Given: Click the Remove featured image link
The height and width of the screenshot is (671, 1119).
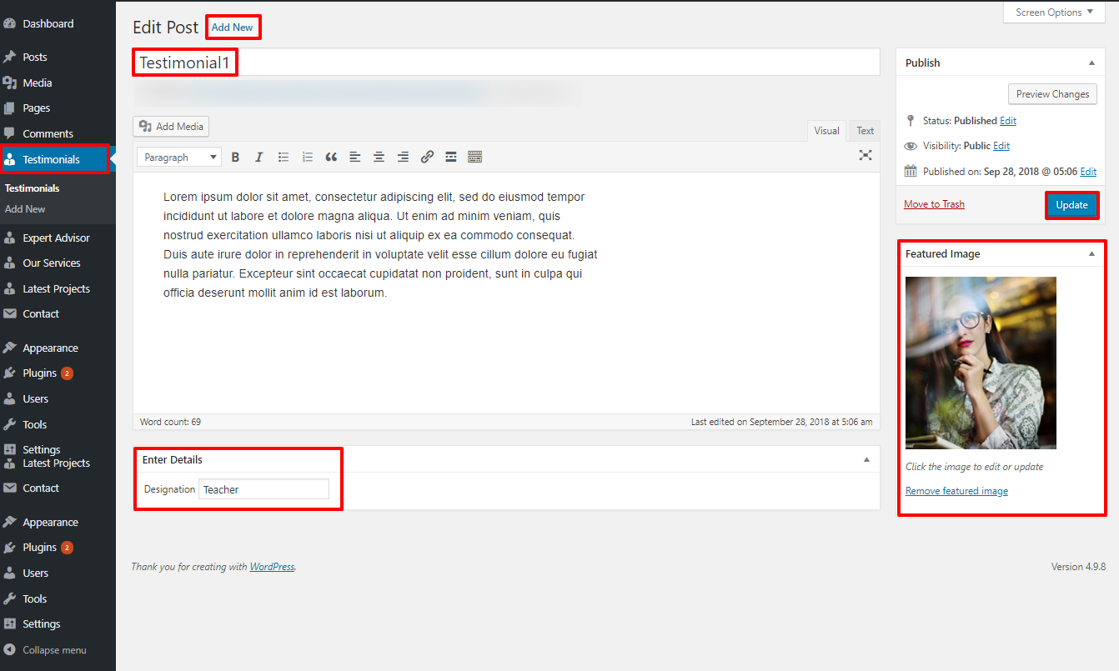Looking at the screenshot, I should coord(956,491).
